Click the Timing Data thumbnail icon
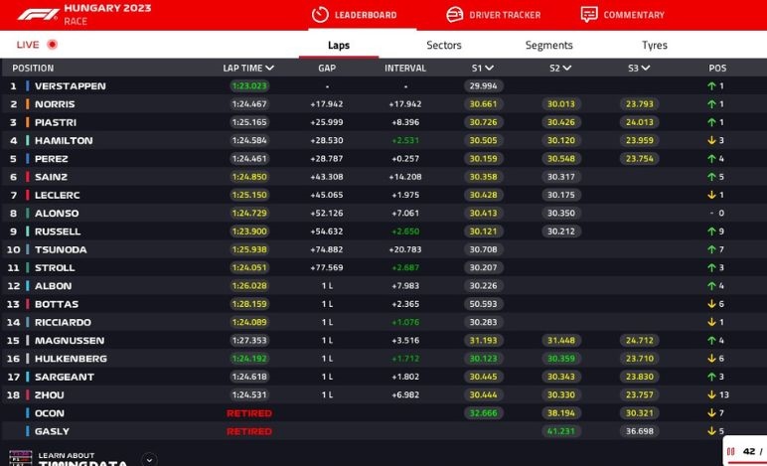This screenshot has height=466, width=767. tap(20, 458)
